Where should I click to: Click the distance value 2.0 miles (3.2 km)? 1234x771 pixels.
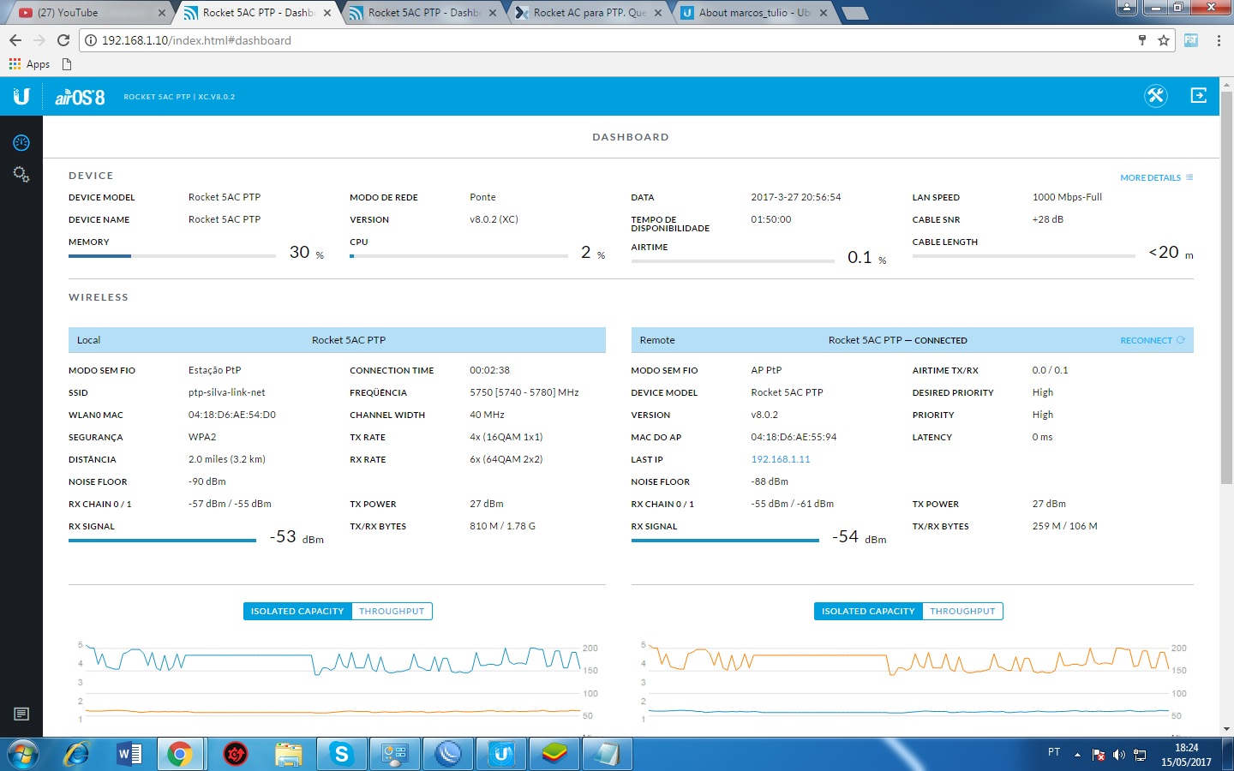point(227,459)
